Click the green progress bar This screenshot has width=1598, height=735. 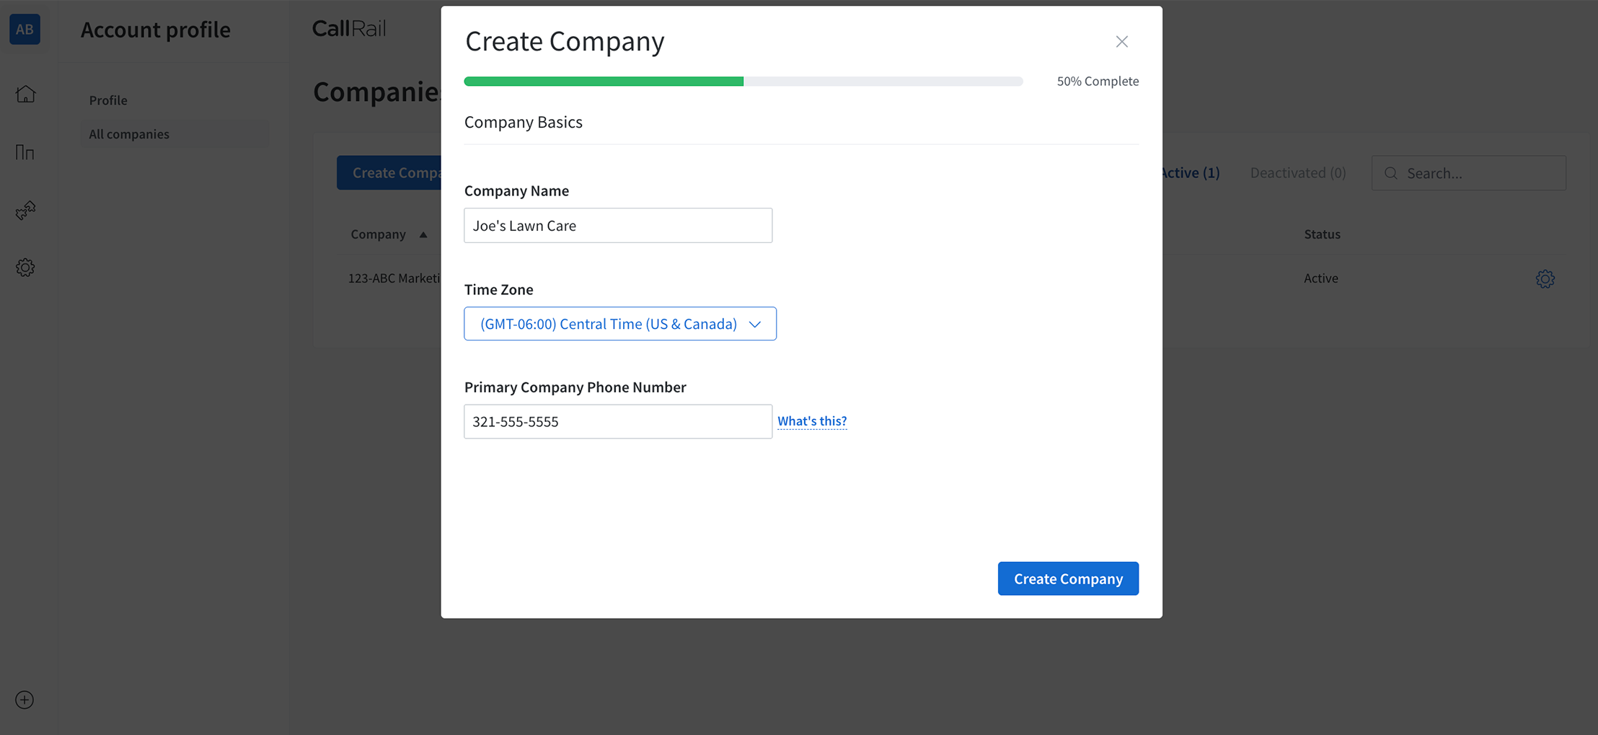[604, 82]
